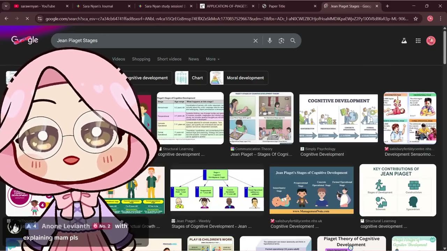Open the Communication Theory Piaget stages image
This screenshot has height=251, width=447.
point(262,118)
